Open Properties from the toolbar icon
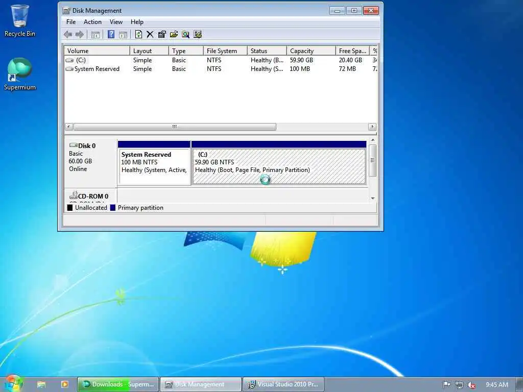 162,34
